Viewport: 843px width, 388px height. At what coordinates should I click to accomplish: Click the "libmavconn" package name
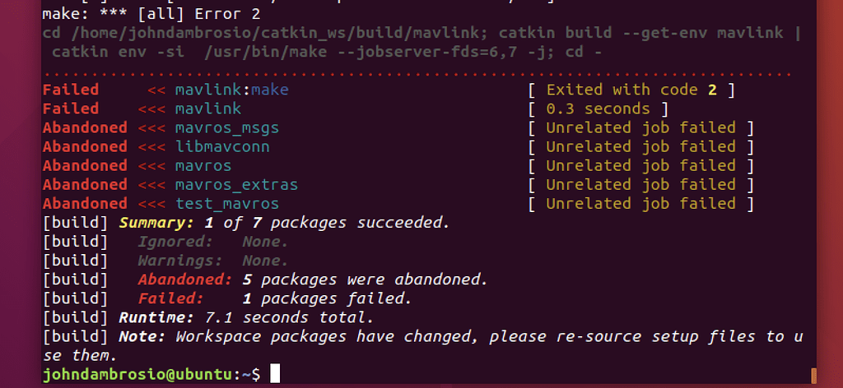click(x=221, y=146)
